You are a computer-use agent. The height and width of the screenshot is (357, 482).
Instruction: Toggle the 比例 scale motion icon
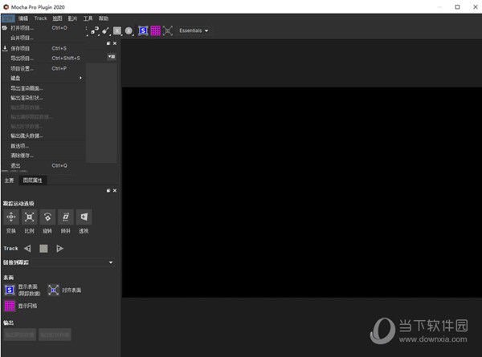(29, 217)
